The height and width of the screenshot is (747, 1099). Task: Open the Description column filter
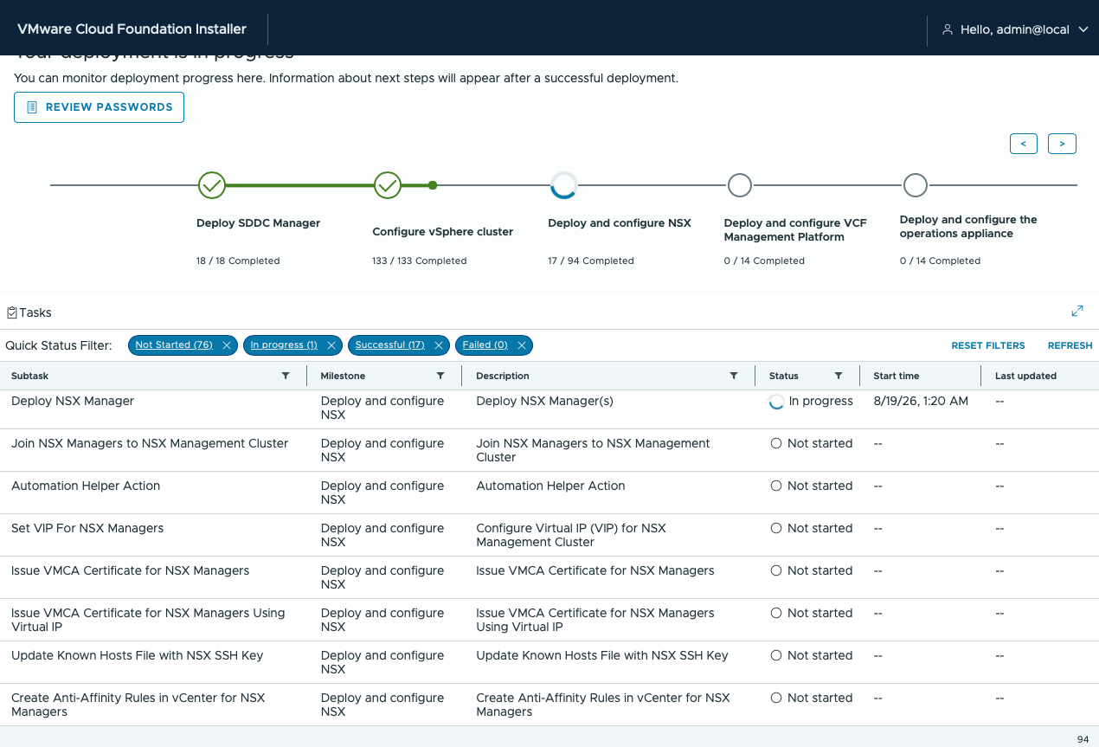point(734,376)
